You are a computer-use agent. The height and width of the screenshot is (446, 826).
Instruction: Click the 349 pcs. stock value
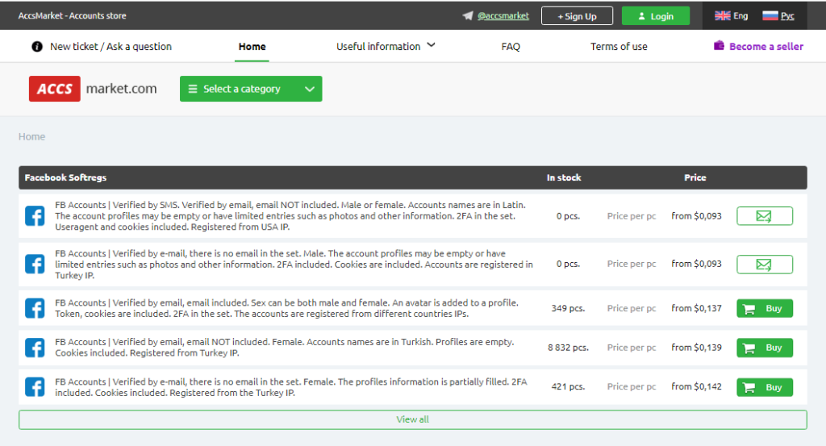click(x=568, y=308)
